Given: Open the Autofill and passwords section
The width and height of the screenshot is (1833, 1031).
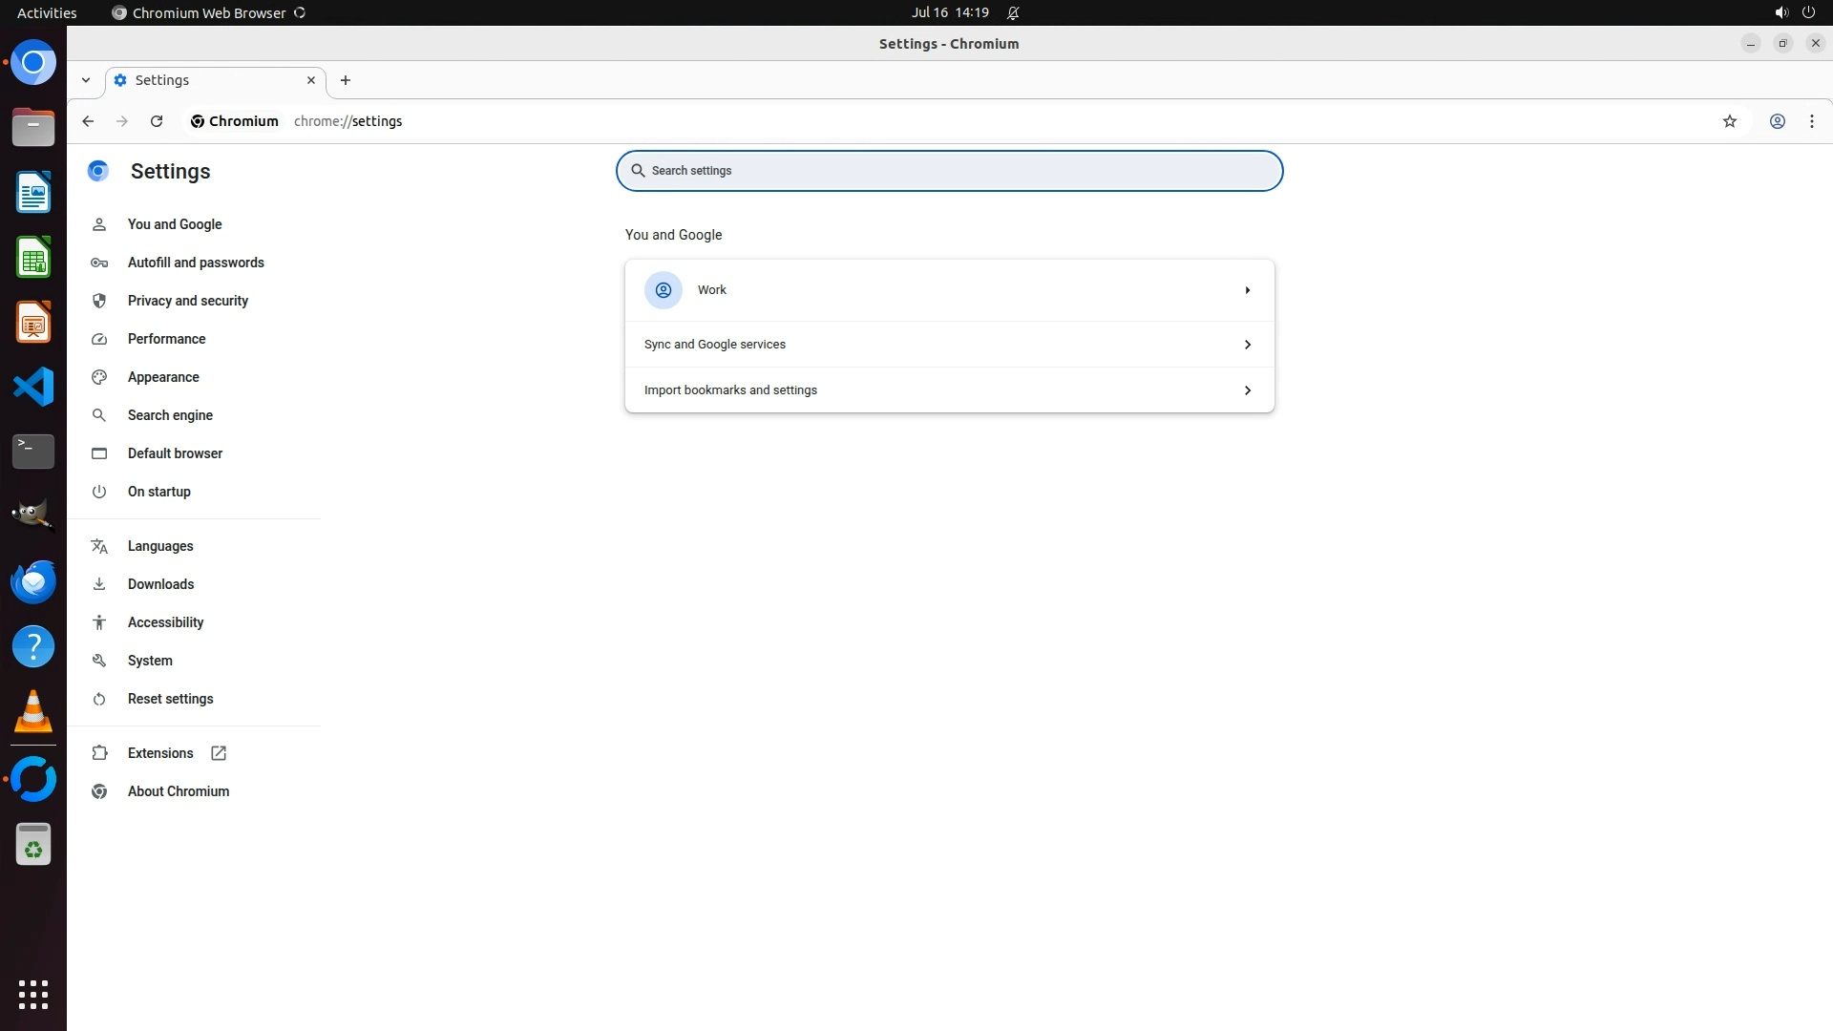Looking at the screenshot, I should coord(196,263).
